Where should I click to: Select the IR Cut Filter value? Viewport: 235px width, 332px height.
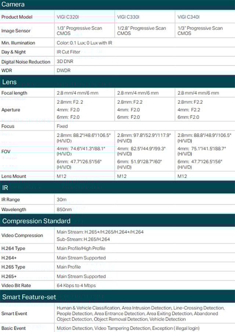point(68,52)
